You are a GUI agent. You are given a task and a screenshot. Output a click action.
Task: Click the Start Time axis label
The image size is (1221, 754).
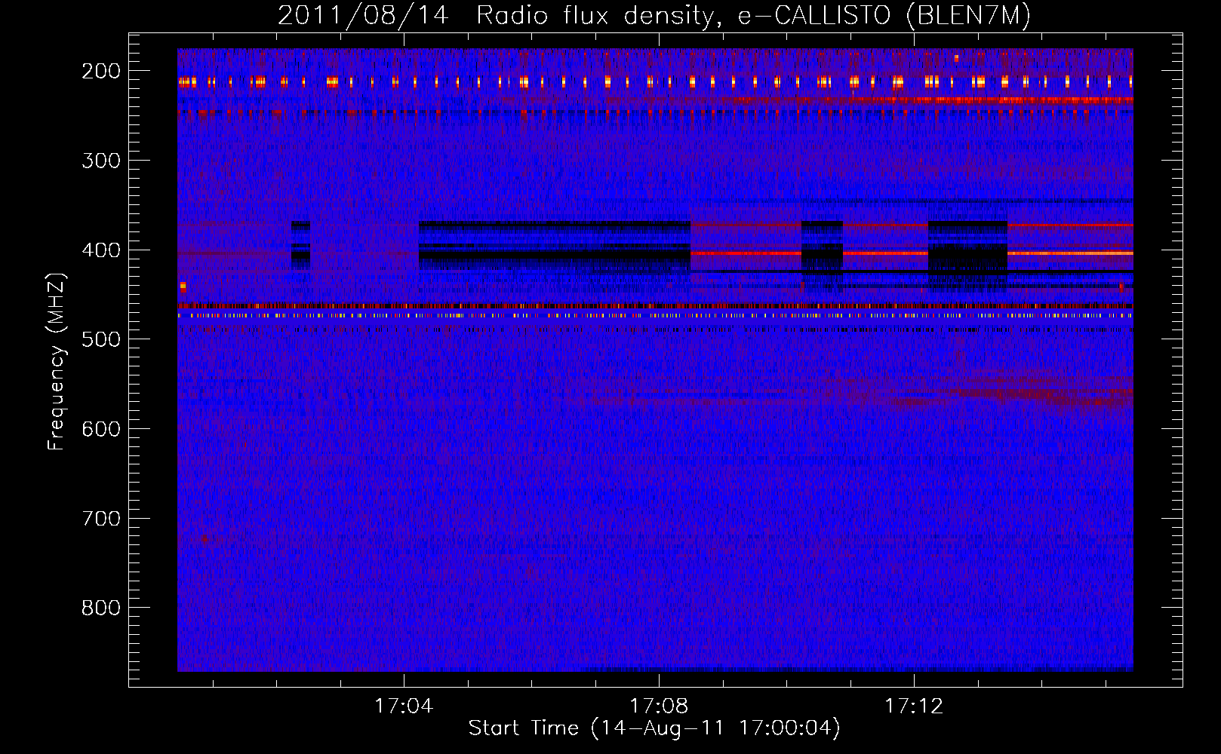[x=654, y=728]
